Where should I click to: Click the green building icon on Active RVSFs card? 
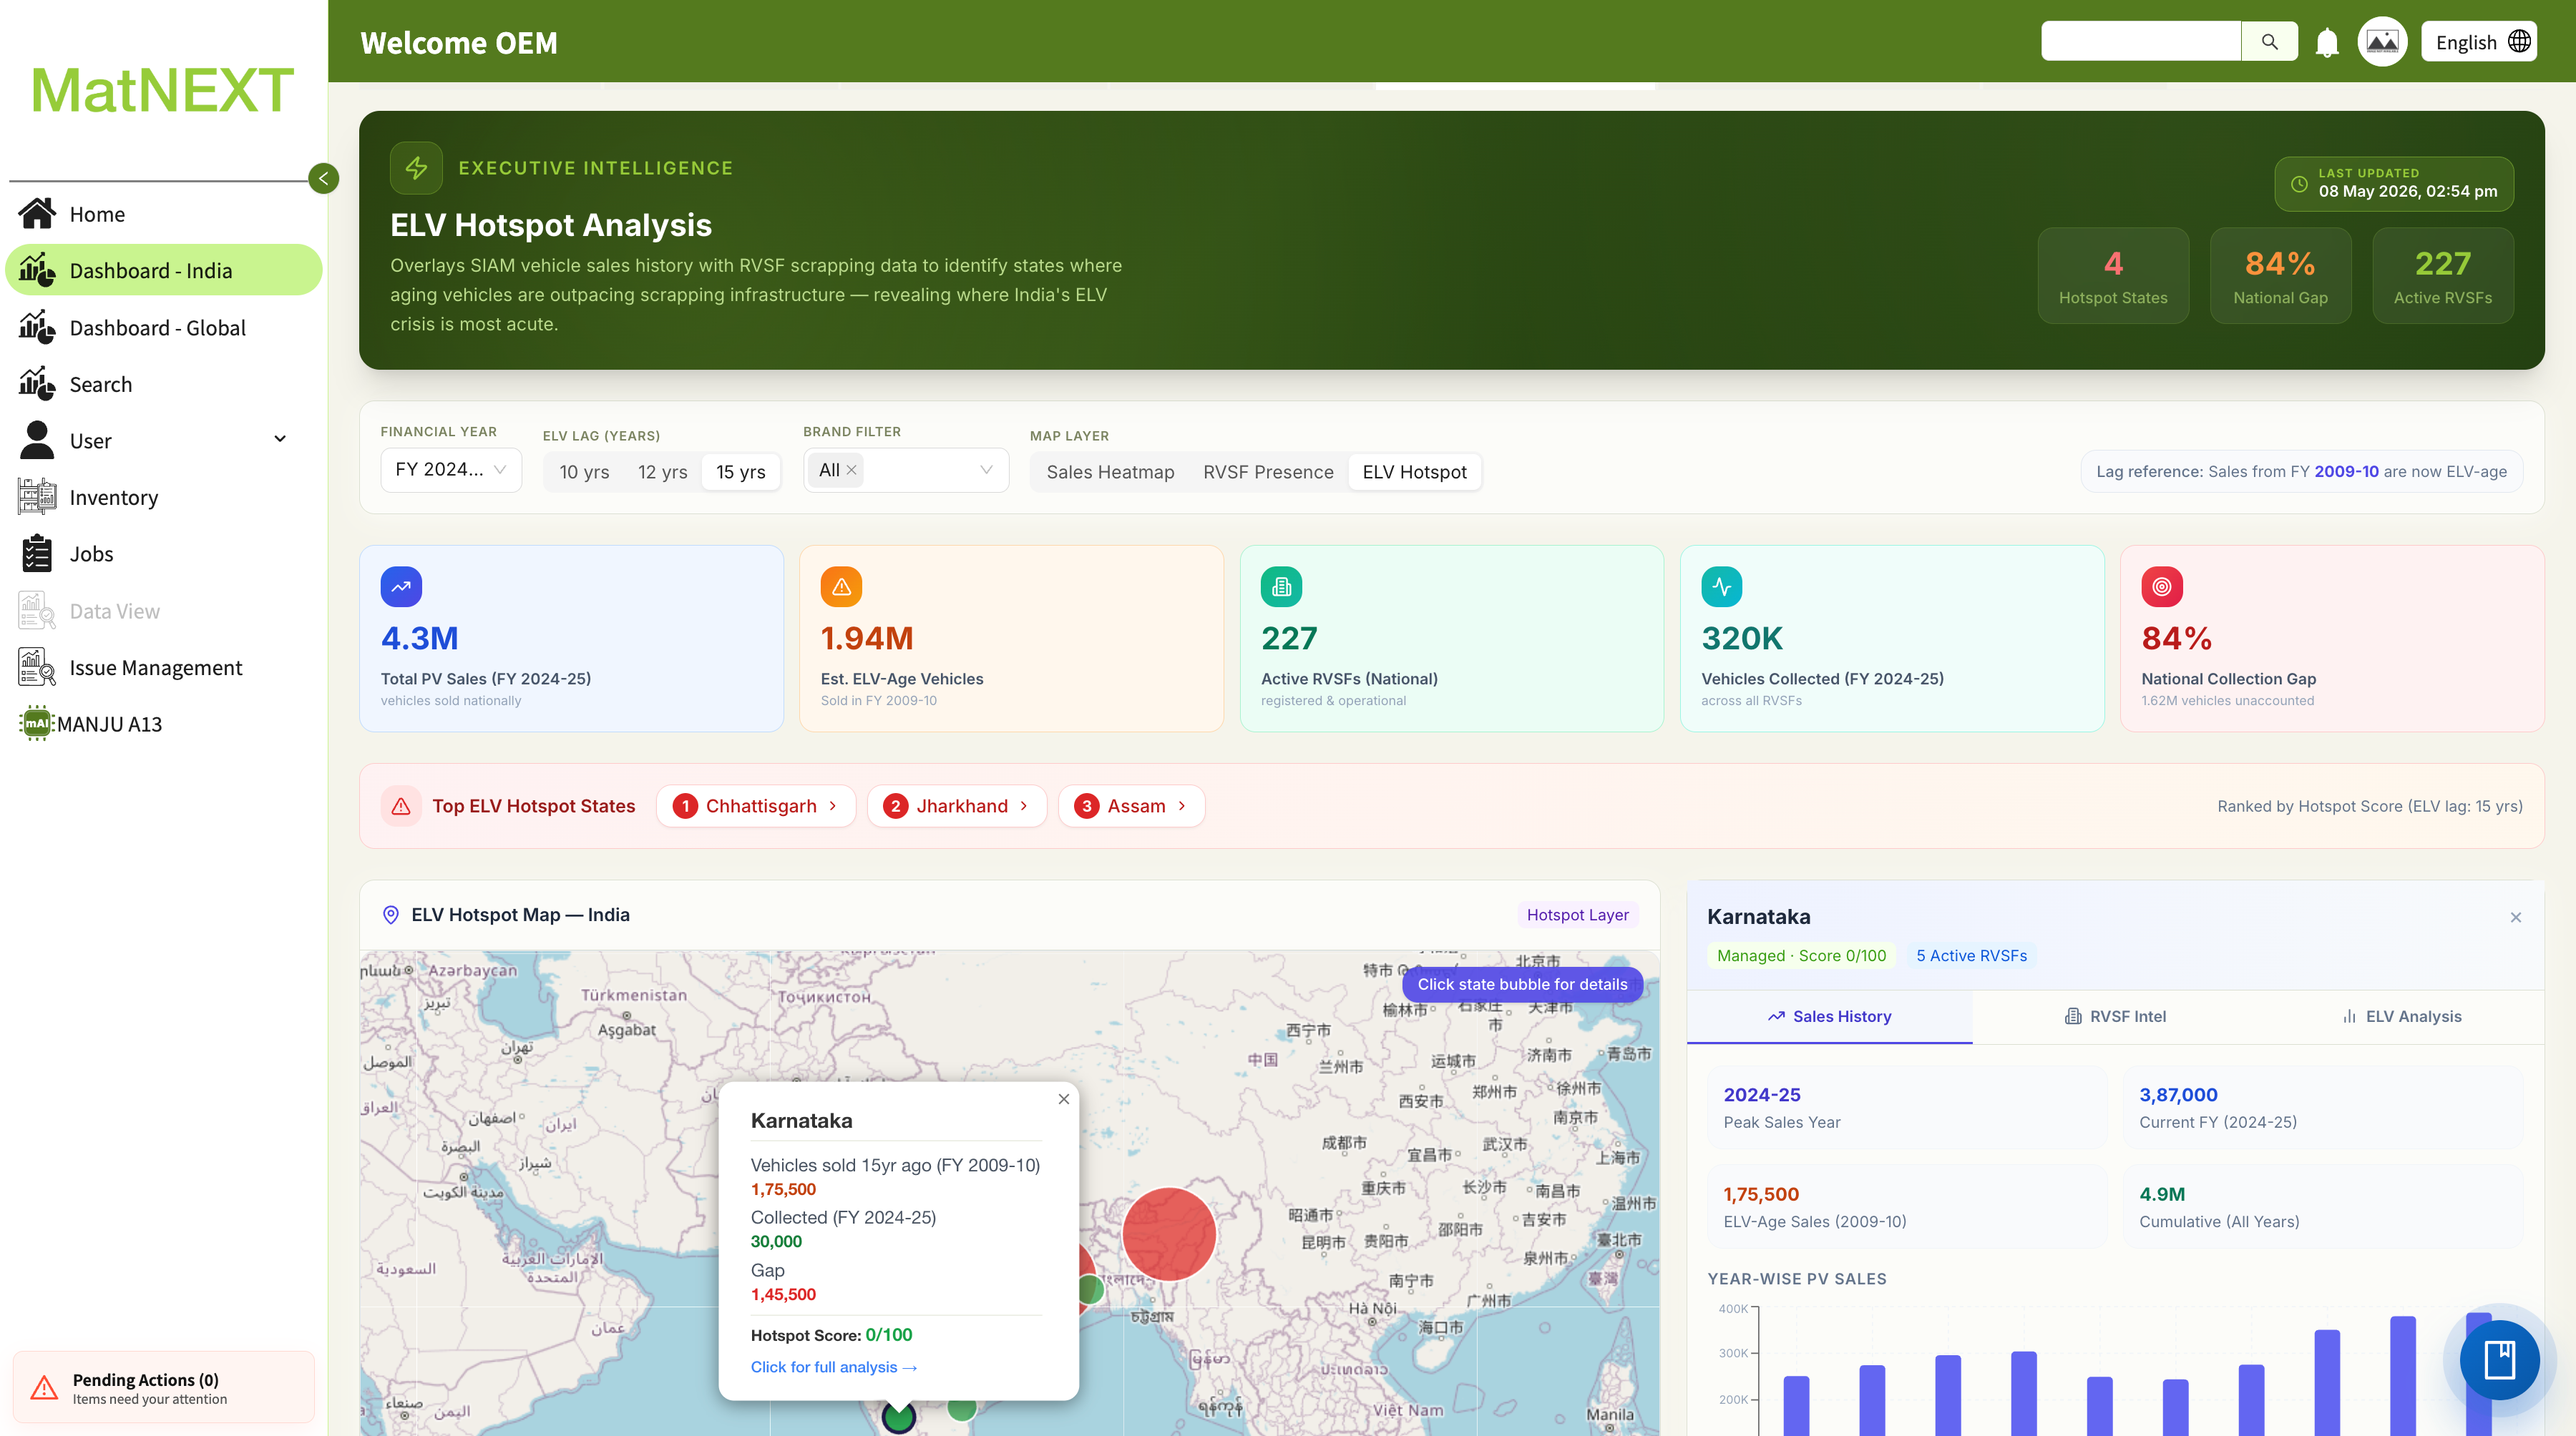click(1281, 586)
